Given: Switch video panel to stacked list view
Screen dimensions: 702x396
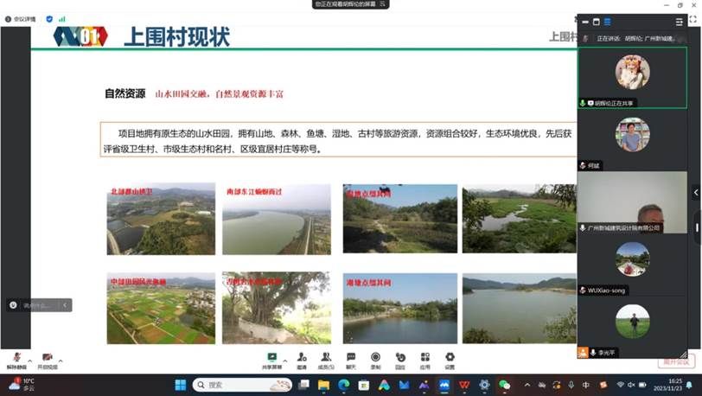Looking at the screenshot, I should point(607,21).
